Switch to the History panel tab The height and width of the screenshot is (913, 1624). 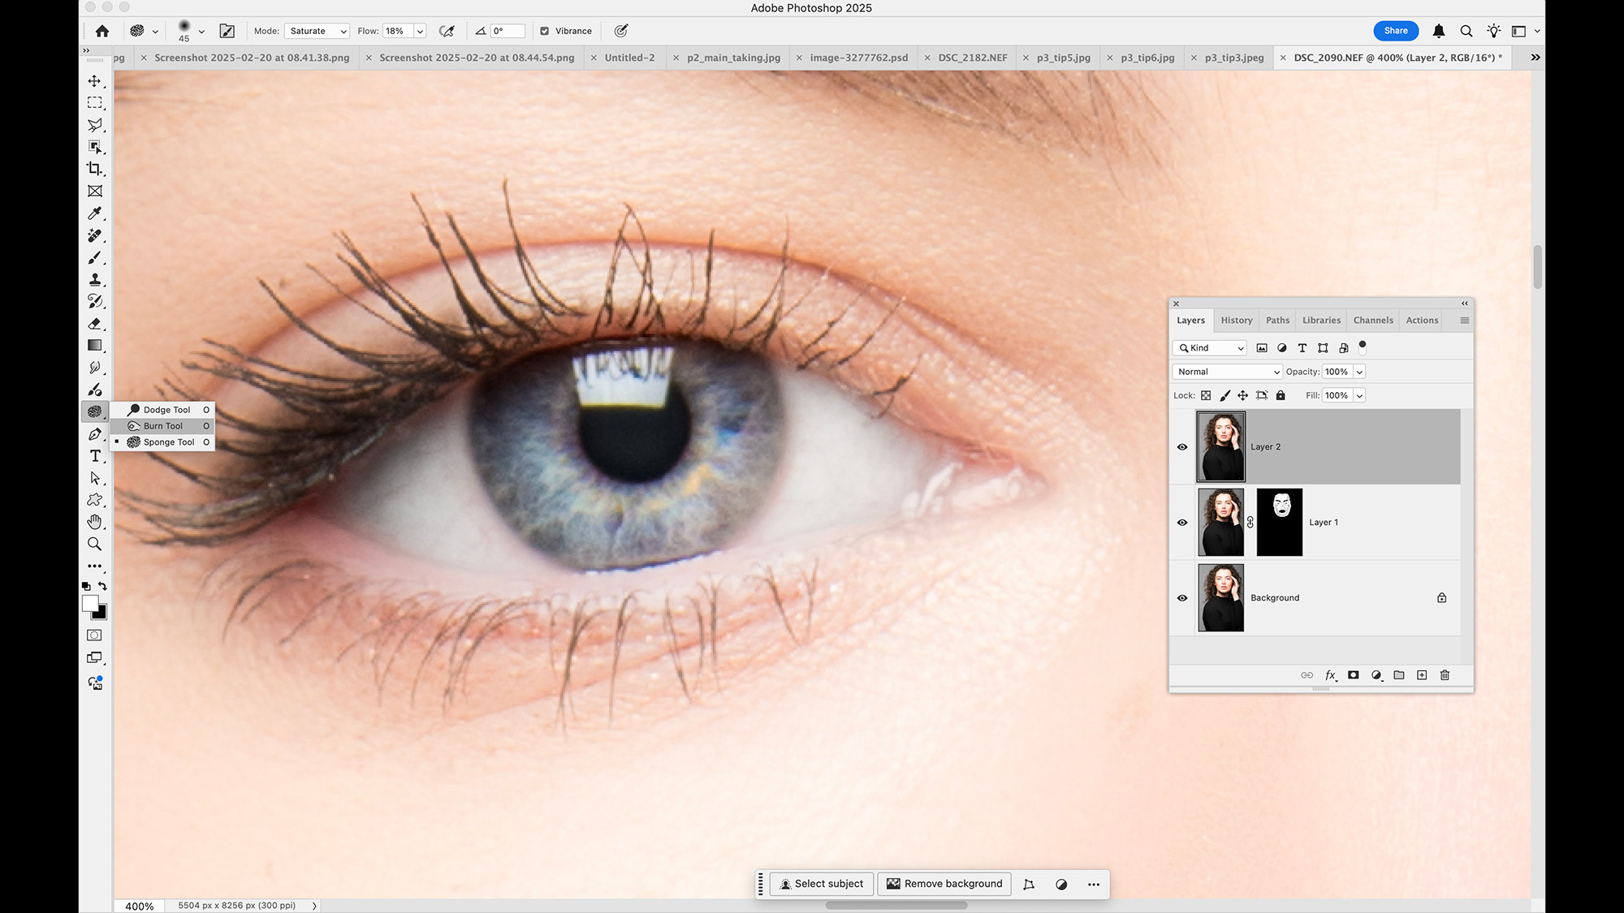(1237, 321)
